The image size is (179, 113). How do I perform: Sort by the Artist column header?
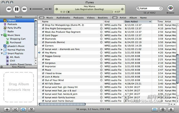coord(170,21)
